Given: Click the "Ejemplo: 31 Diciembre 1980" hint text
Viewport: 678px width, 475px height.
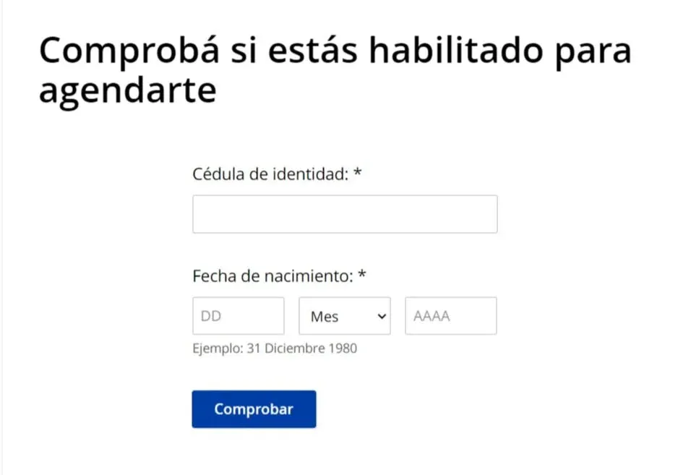Looking at the screenshot, I should point(275,348).
